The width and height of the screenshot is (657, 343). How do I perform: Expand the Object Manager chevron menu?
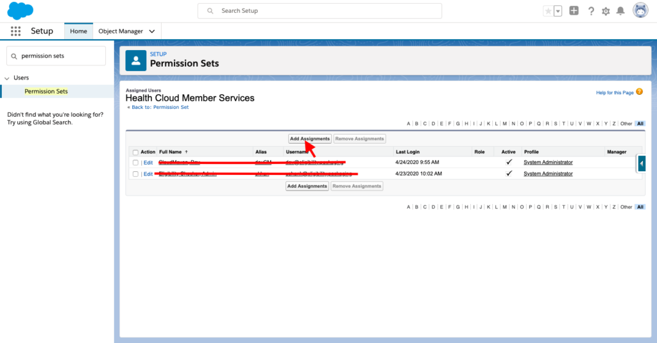coord(152,31)
